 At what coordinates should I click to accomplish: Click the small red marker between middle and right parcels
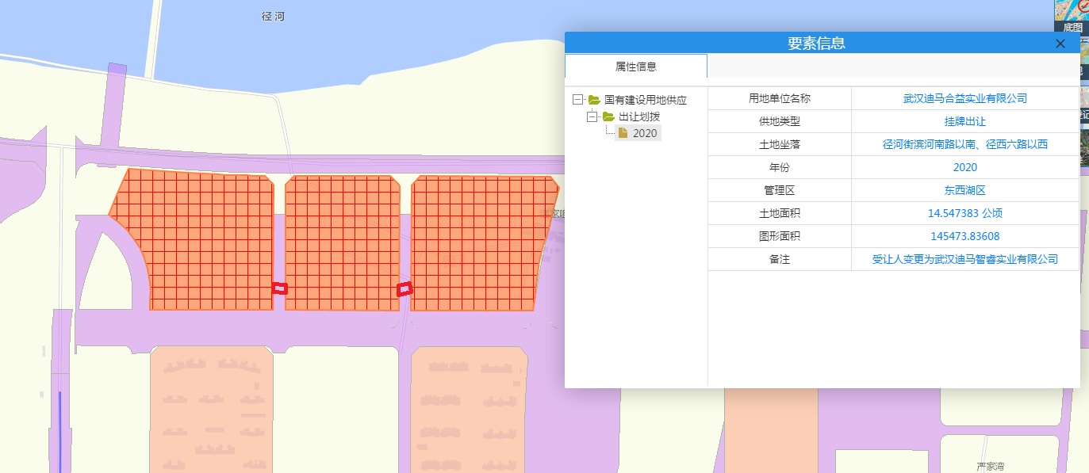click(405, 289)
